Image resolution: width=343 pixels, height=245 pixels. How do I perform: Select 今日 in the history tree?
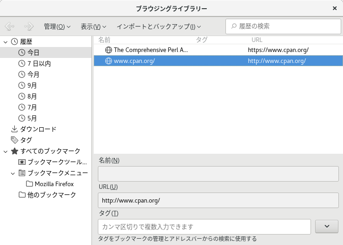click(46, 52)
